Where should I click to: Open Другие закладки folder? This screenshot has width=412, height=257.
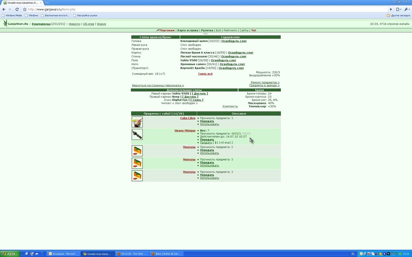pos(398,15)
